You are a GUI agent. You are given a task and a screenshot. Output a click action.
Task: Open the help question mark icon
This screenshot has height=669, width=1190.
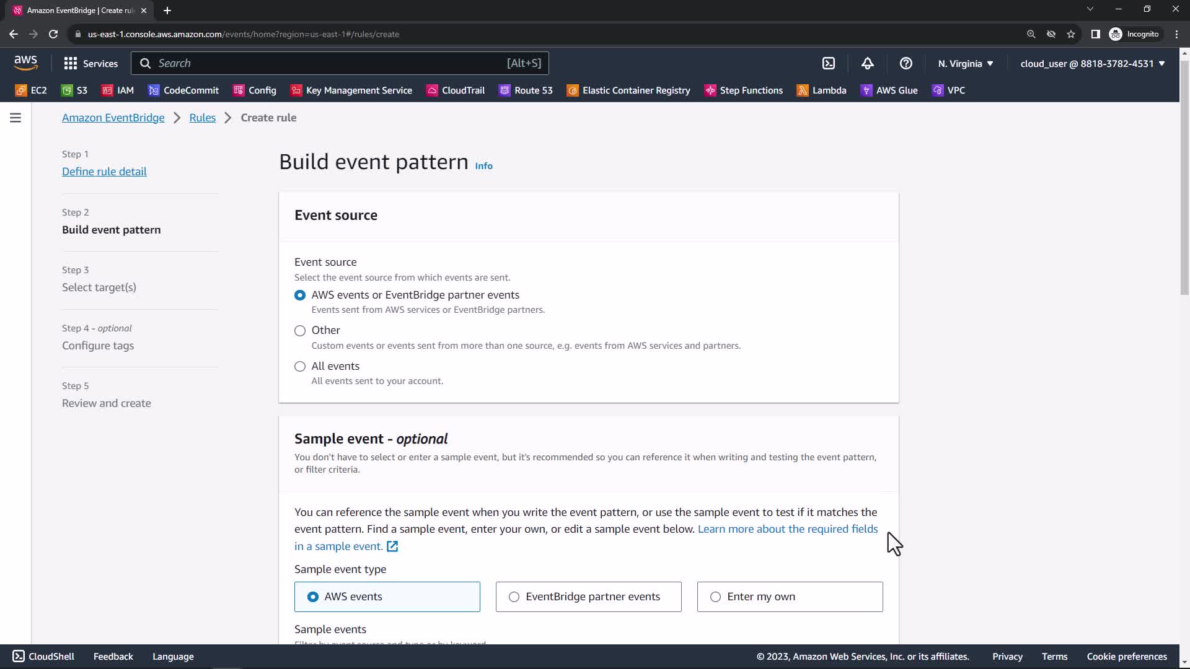pyautogui.click(x=906, y=63)
